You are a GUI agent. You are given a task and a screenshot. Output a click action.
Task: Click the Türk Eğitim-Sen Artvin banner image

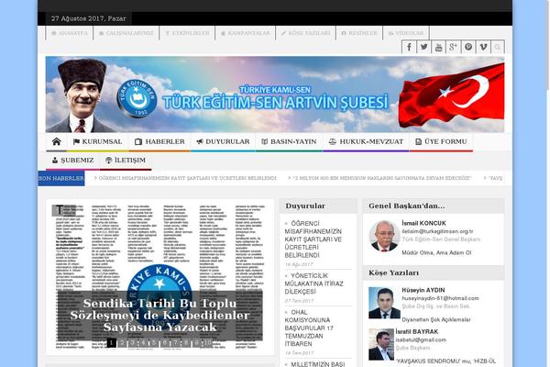(x=275, y=95)
